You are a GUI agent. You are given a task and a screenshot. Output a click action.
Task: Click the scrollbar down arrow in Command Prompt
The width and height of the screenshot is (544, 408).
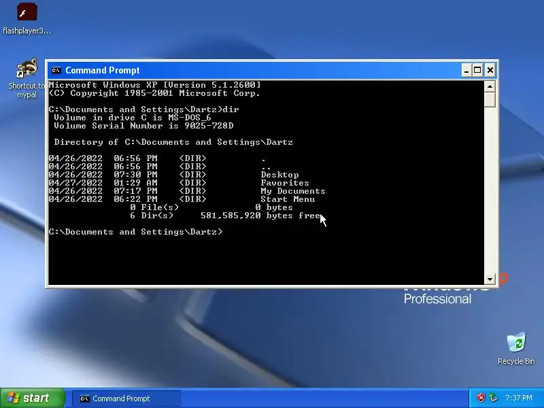[x=490, y=279]
